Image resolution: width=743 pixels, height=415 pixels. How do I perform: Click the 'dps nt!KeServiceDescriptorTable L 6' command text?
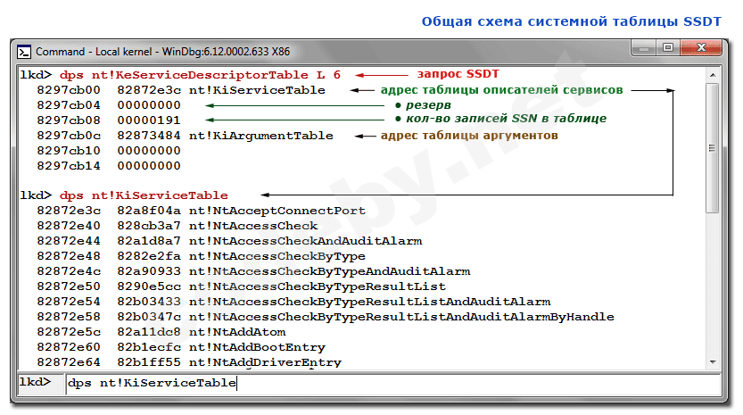click(x=200, y=75)
